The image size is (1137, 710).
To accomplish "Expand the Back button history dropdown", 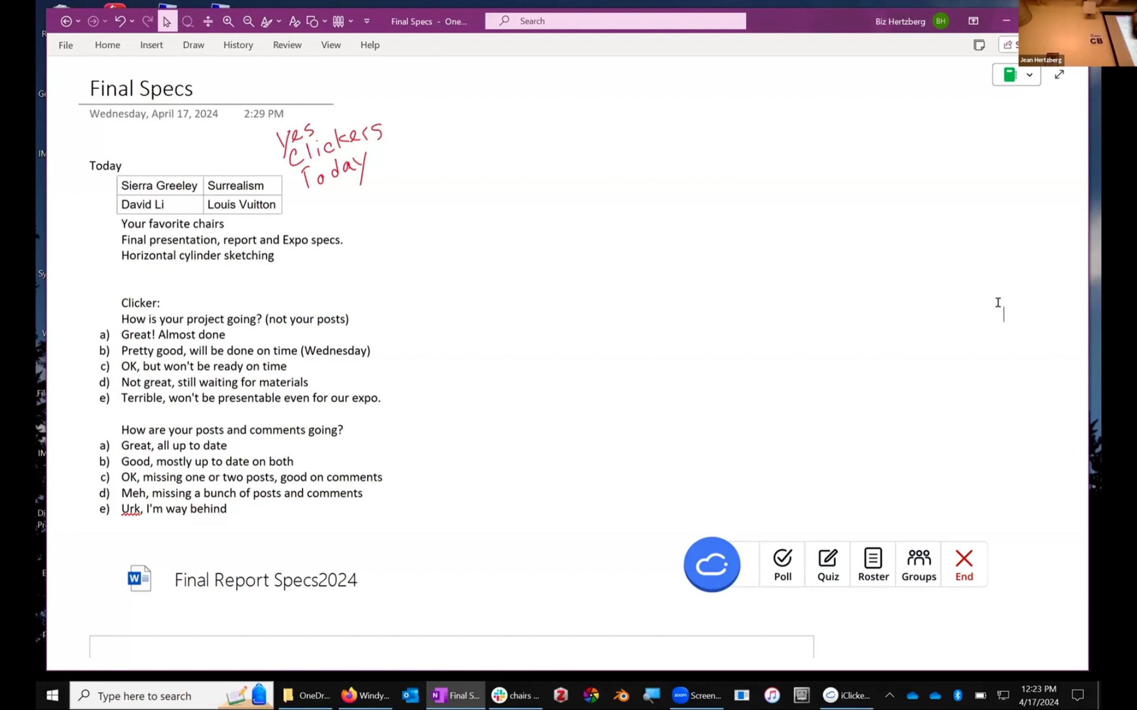I will (78, 21).
